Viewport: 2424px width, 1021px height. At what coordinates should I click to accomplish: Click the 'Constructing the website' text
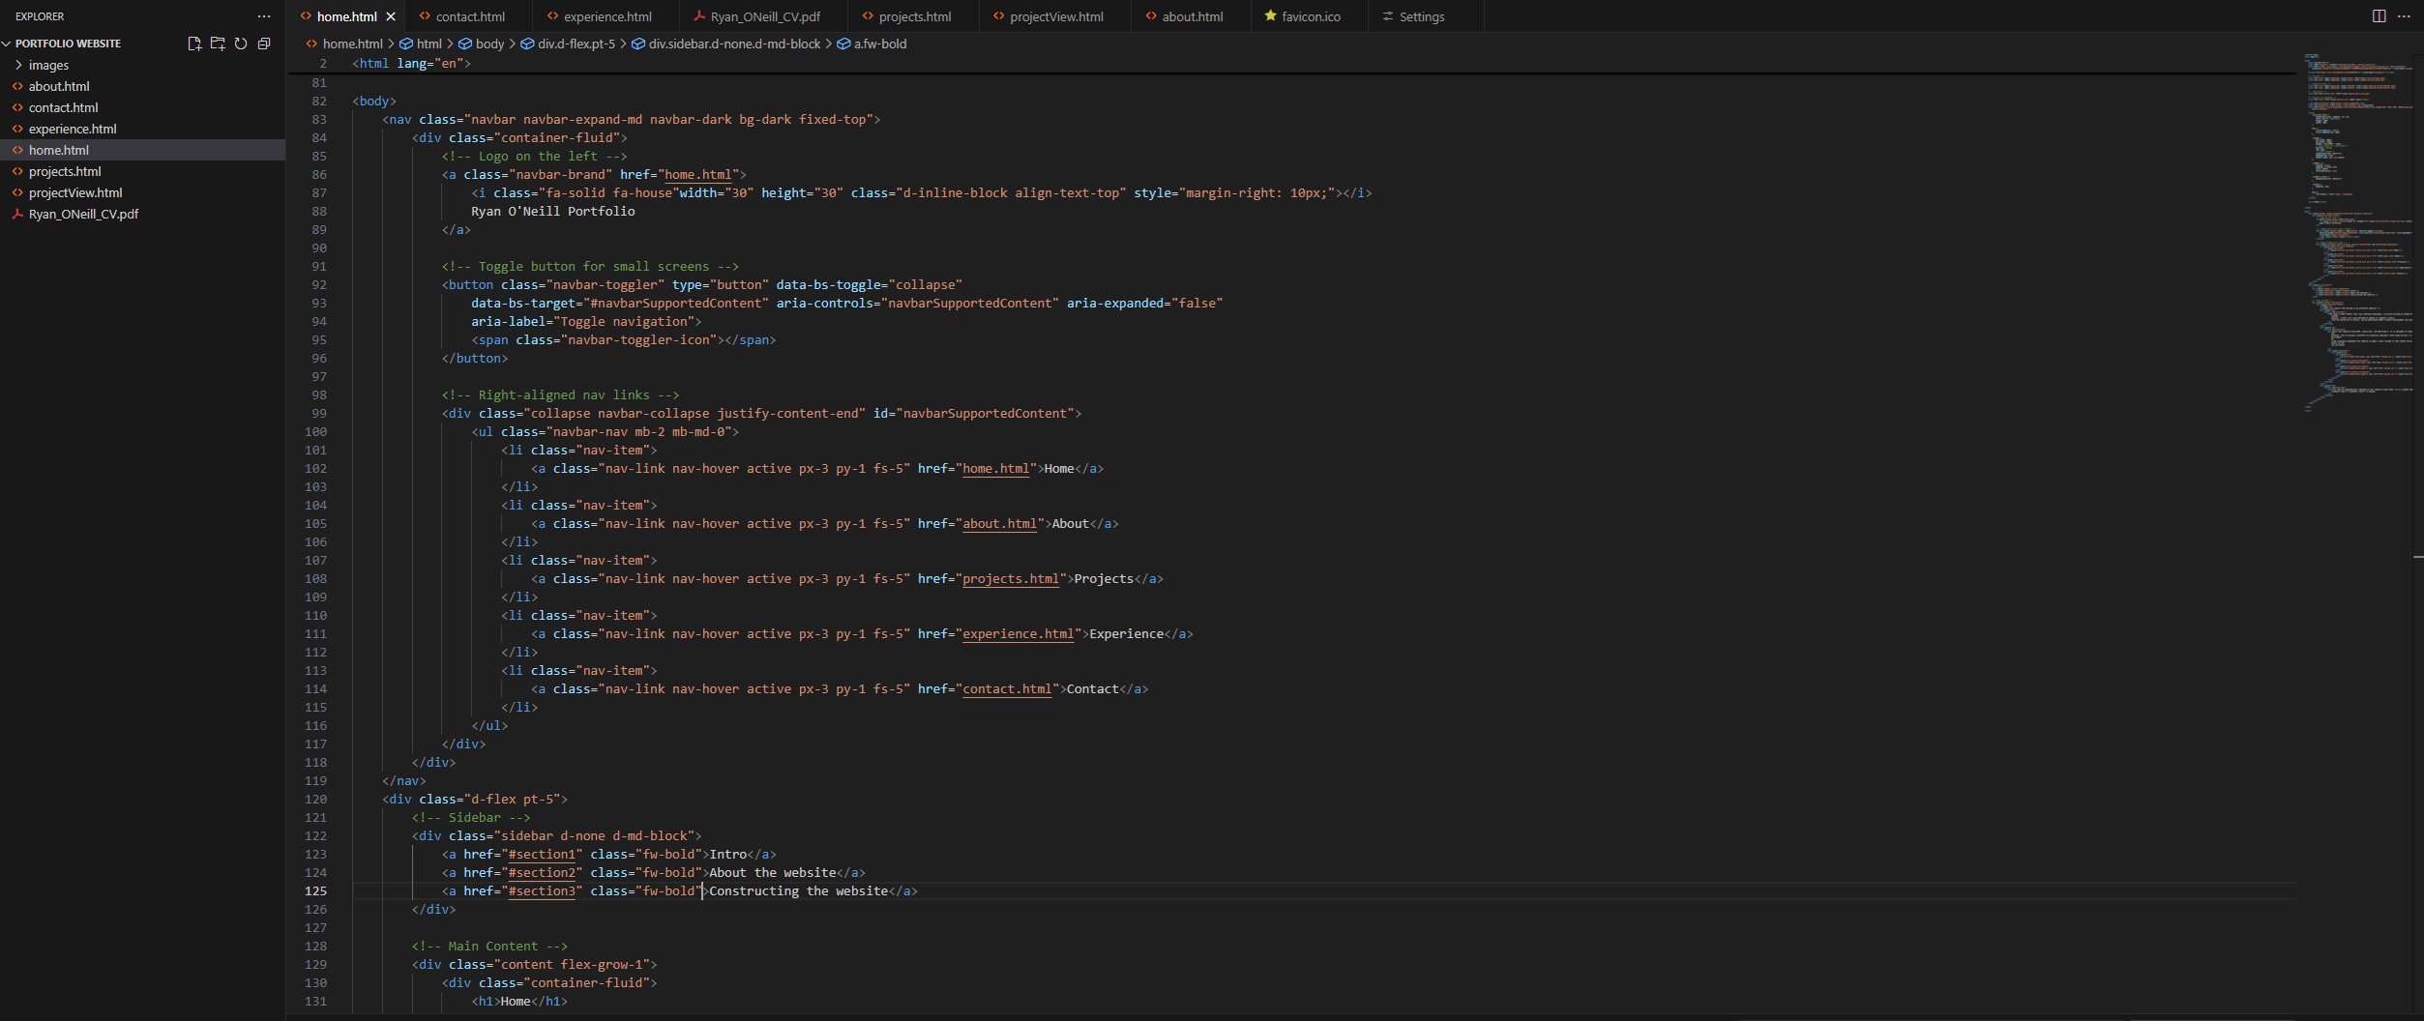point(798,890)
